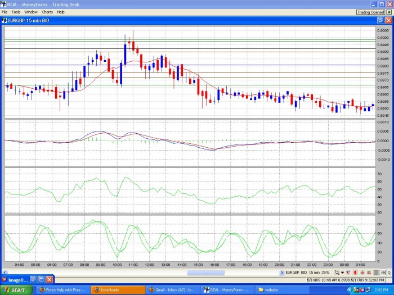Switch to bar chart style icon
The width and height of the screenshot is (394, 295).
[369, 273]
